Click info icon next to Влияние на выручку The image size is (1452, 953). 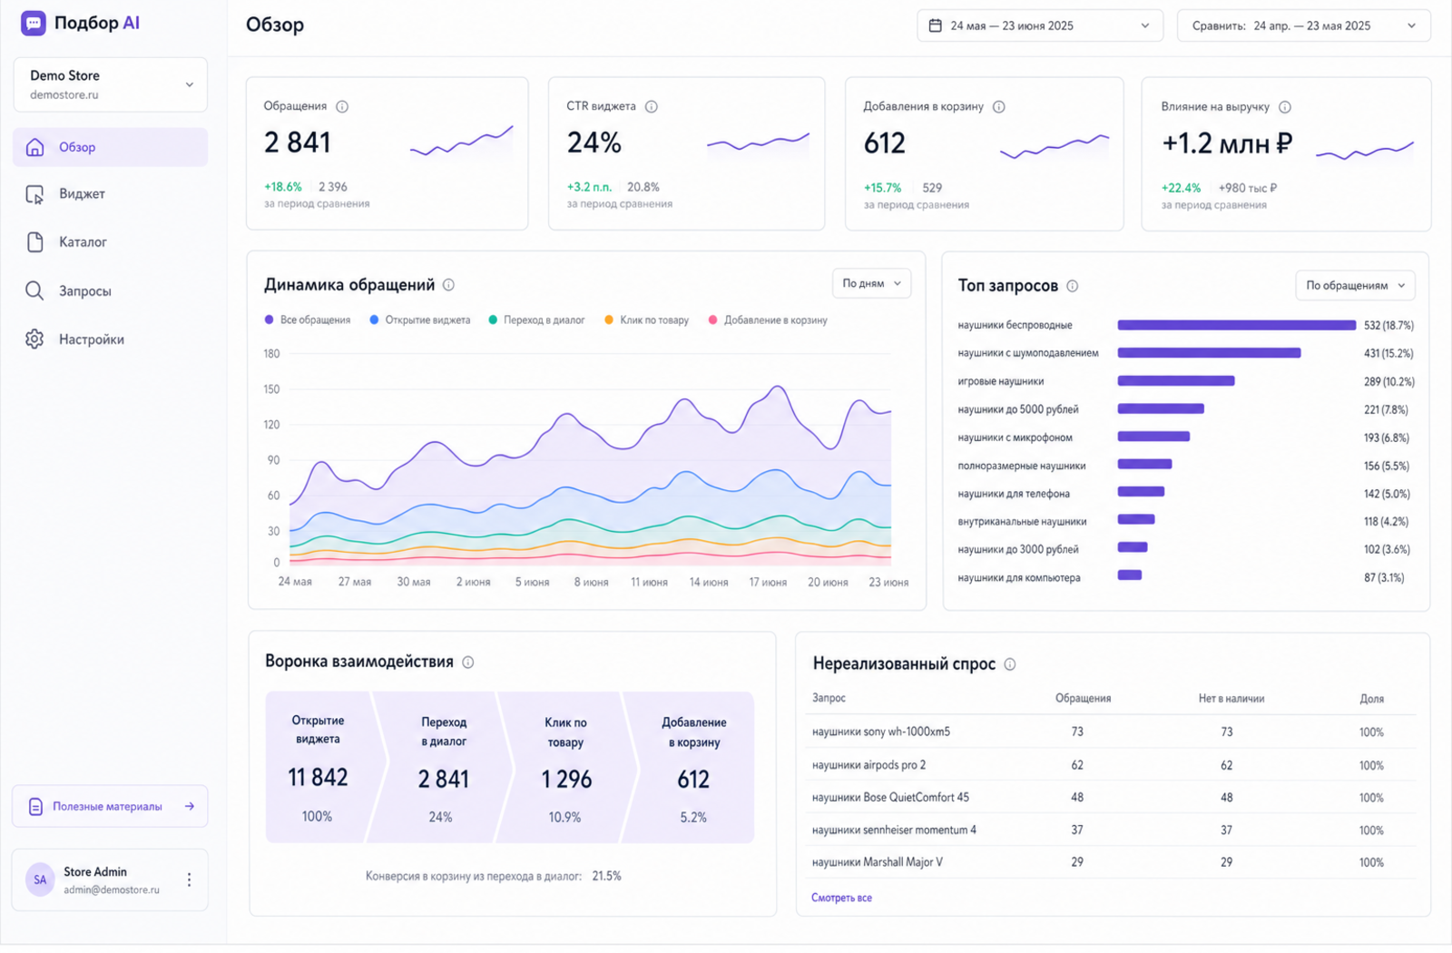[x=1285, y=107]
